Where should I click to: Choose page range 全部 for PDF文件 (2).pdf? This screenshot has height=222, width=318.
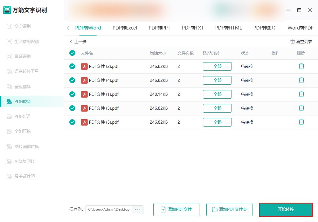(217, 66)
